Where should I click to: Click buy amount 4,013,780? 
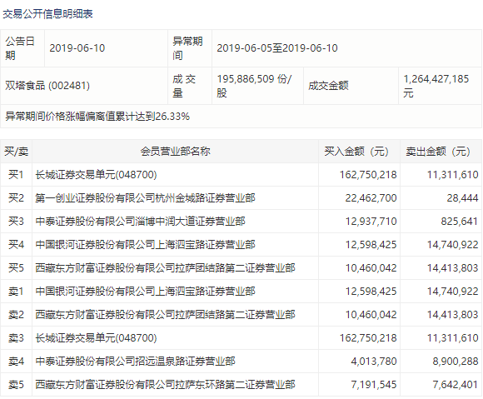374,362
